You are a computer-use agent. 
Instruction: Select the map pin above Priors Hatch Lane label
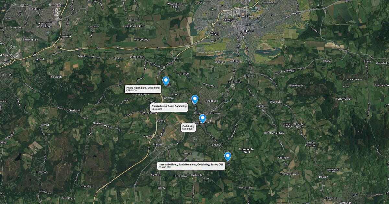166,81
